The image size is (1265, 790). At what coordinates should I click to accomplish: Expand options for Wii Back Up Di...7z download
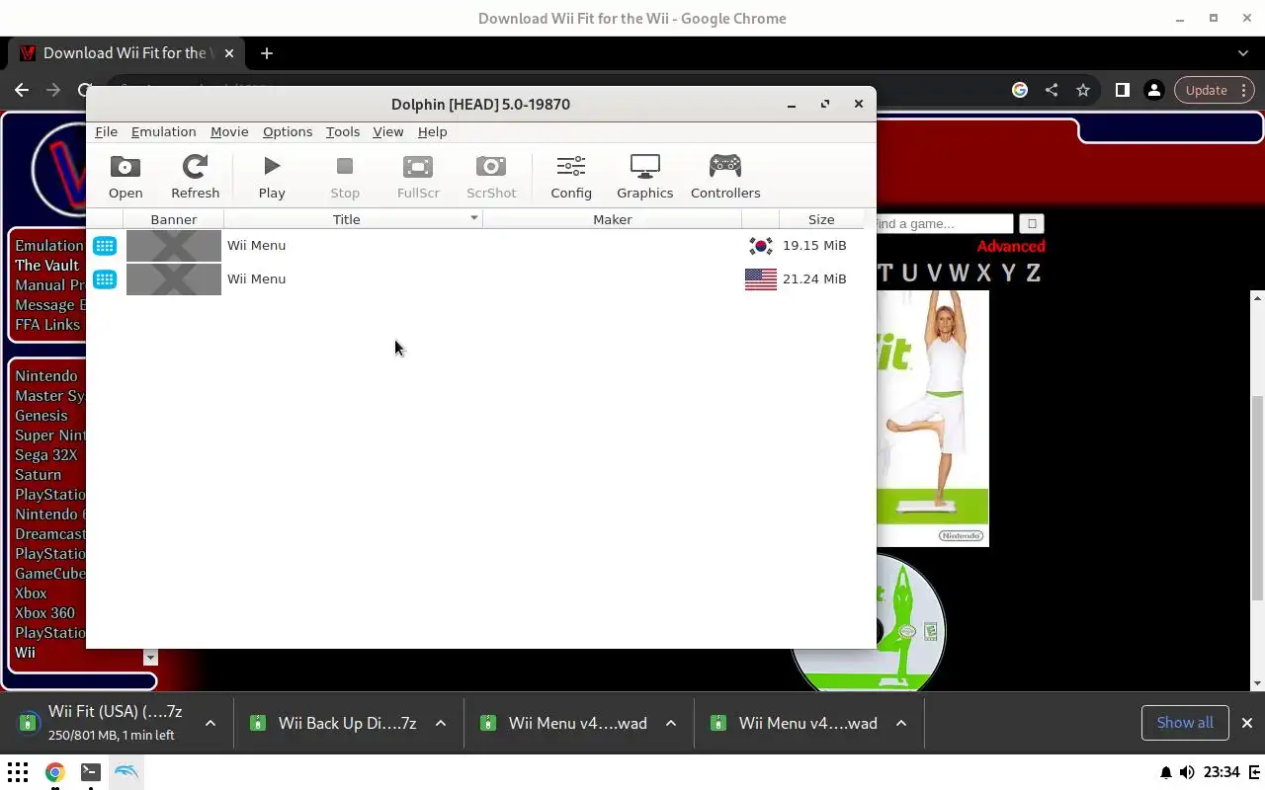click(x=441, y=724)
